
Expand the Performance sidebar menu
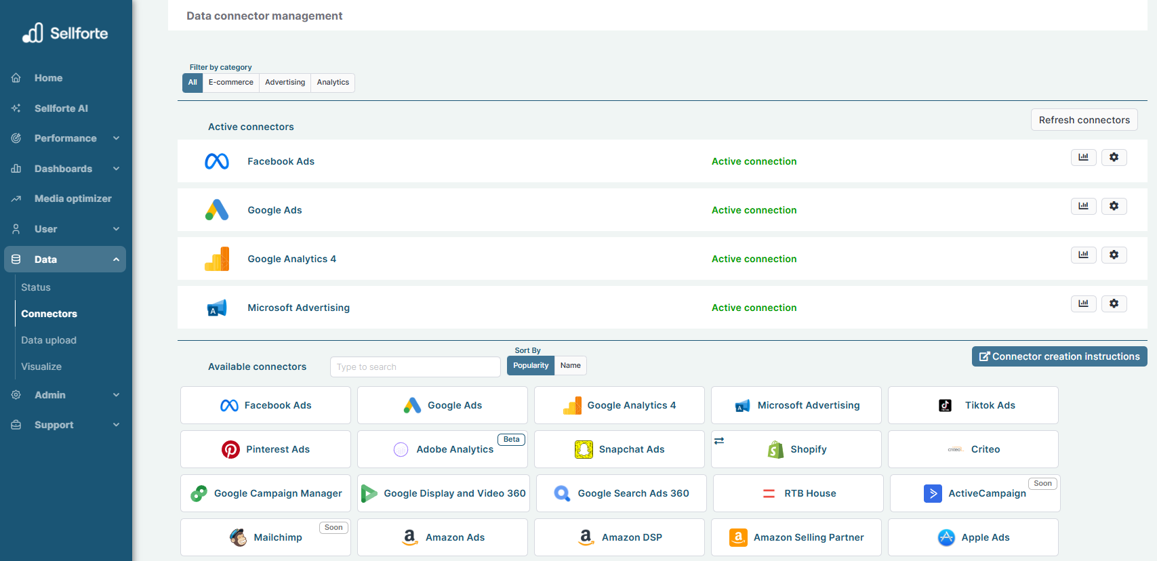pos(65,138)
